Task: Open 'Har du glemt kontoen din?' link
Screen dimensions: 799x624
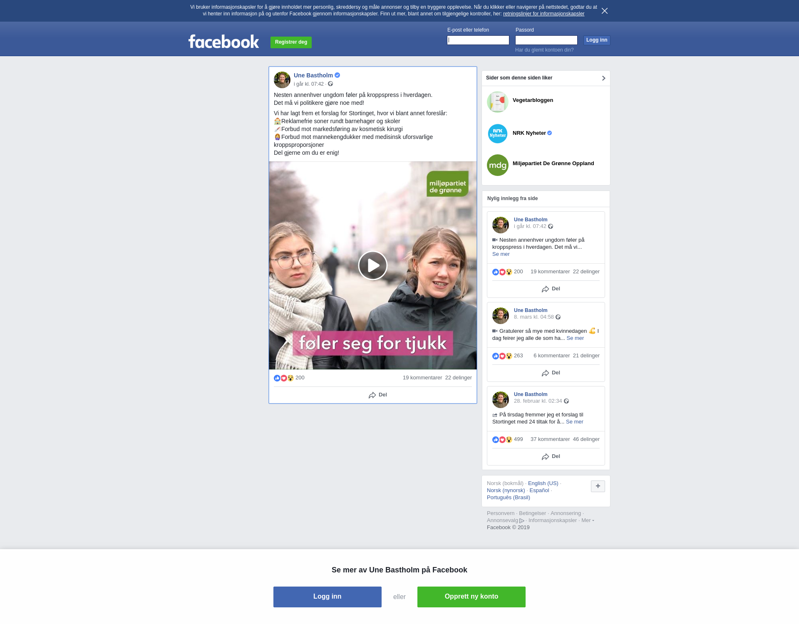Action: point(544,50)
